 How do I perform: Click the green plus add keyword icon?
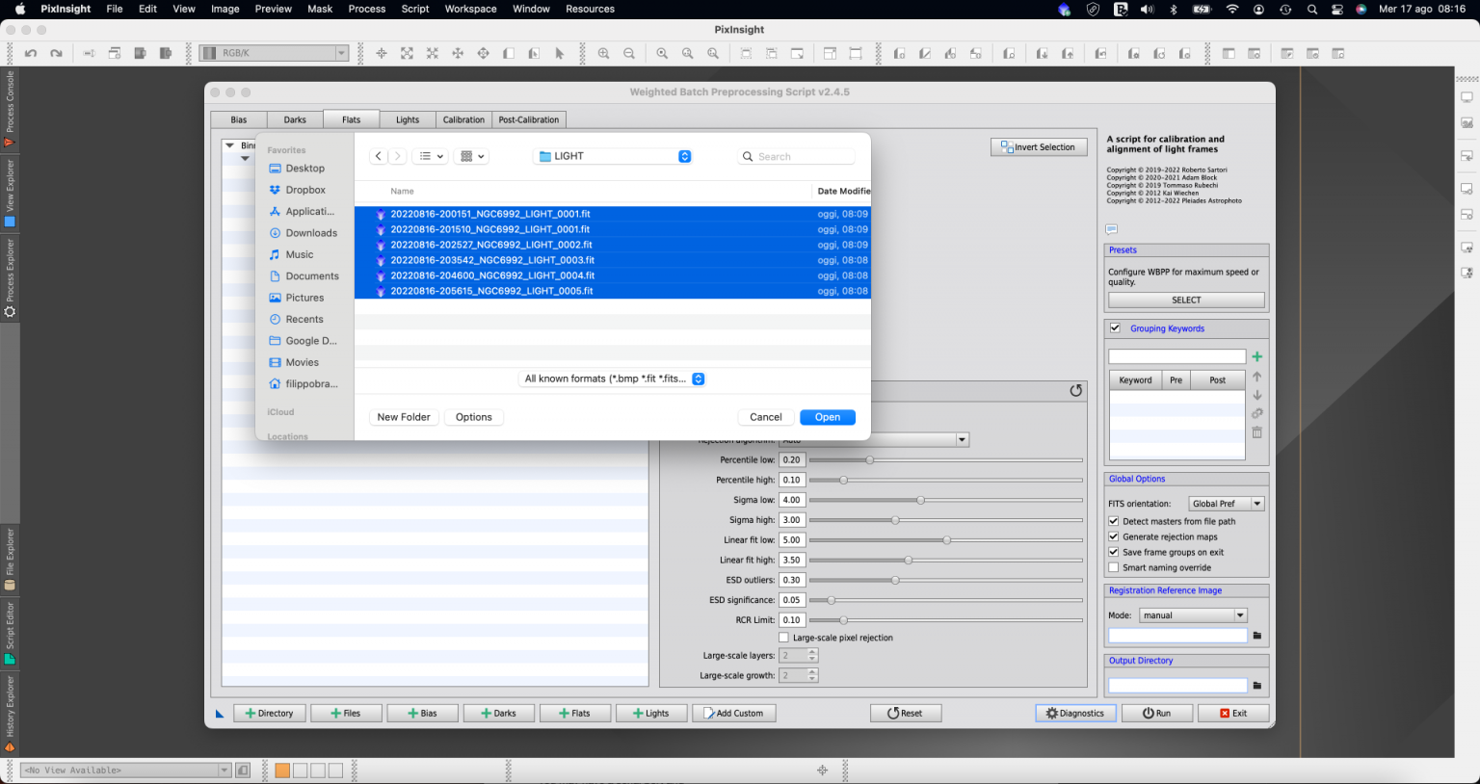pyautogui.click(x=1256, y=356)
